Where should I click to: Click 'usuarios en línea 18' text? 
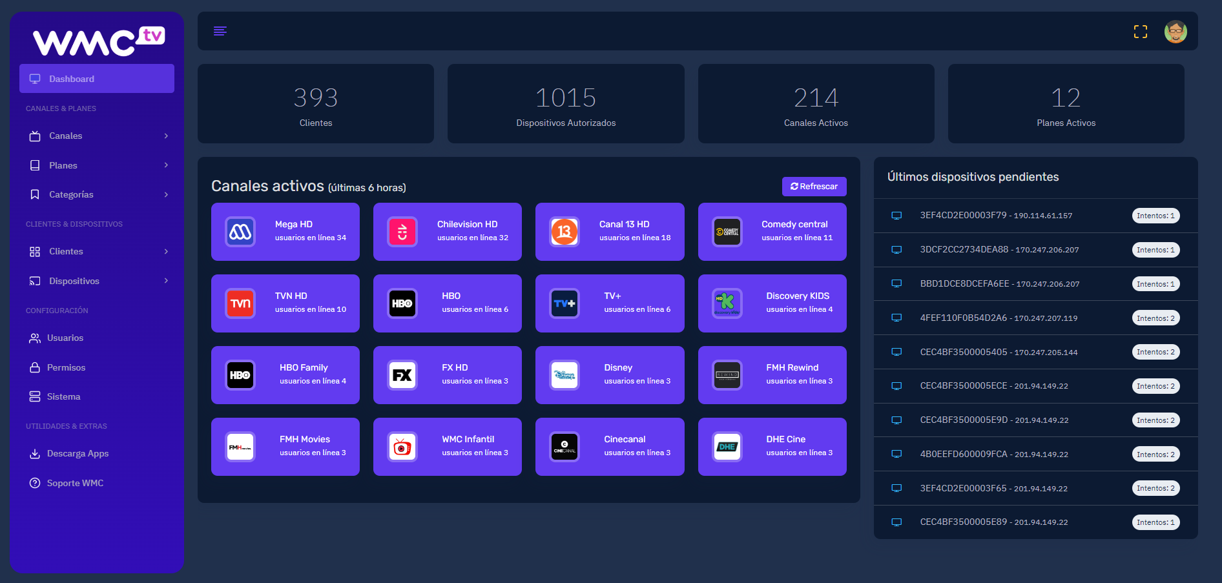[635, 238]
